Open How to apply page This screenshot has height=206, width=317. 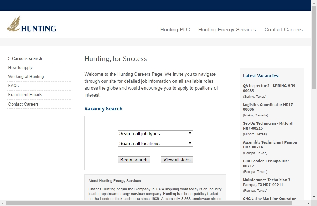click(x=20, y=68)
